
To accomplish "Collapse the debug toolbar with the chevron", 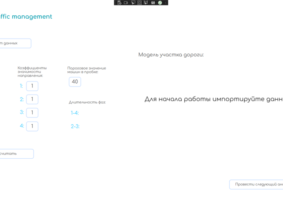I will point(166,3).
